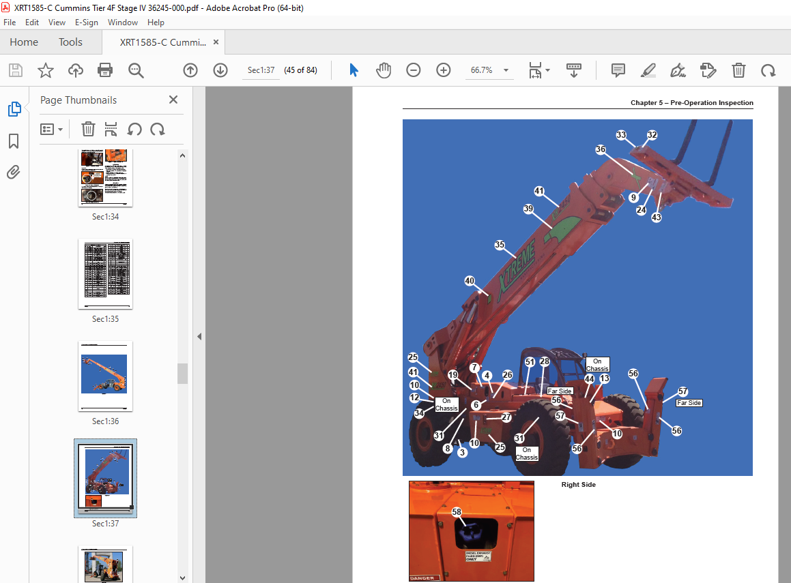Screen dimensions: 791x583
Task: Open the E-Sign menu
Action: click(x=86, y=23)
